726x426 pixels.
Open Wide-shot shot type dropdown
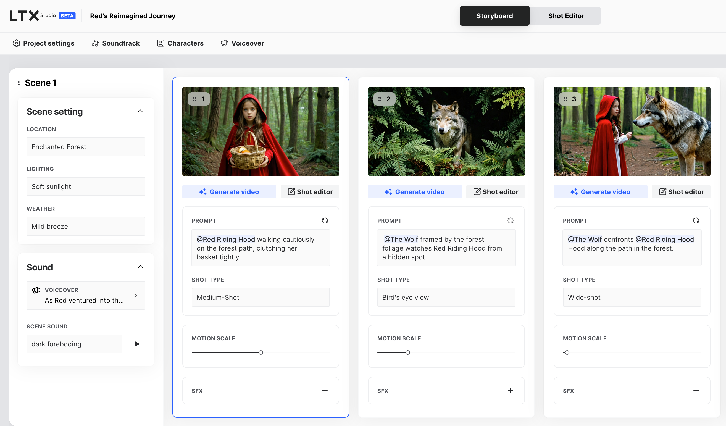pyautogui.click(x=632, y=297)
